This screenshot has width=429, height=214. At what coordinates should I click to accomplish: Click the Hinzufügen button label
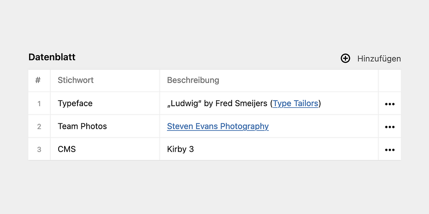click(x=379, y=59)
